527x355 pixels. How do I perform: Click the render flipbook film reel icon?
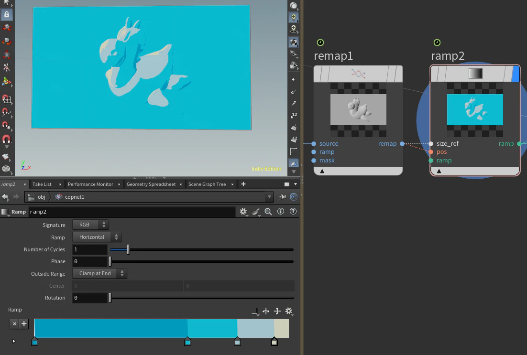tap(6, 169)
